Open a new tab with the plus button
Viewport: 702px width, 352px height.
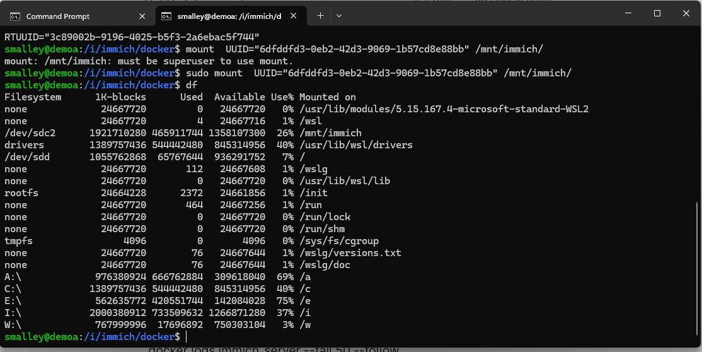point(320,16)
